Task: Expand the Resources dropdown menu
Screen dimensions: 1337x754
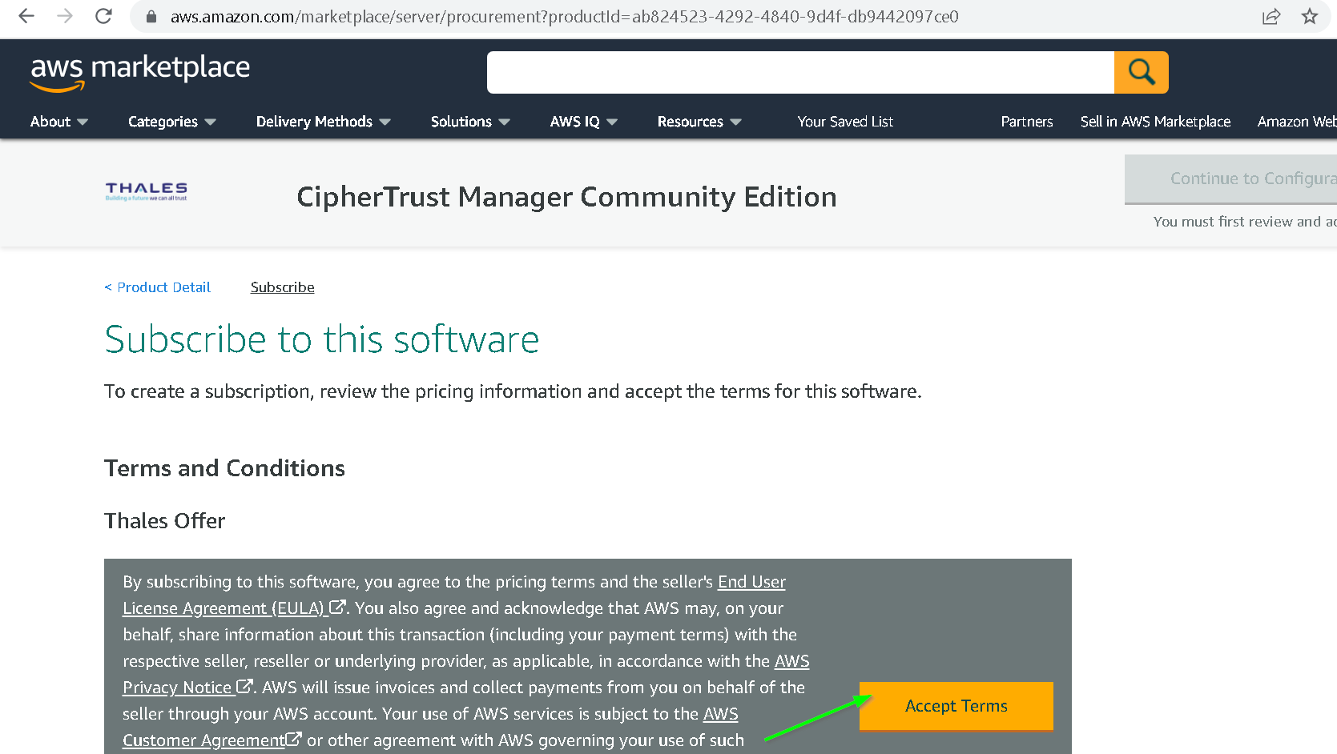Action: click(x=699, y=122)
